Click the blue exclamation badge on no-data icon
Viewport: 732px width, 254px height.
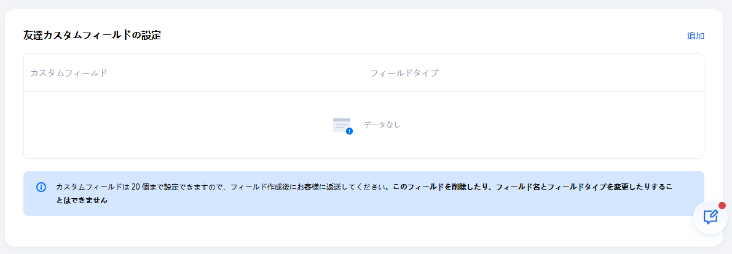point(349,131)
